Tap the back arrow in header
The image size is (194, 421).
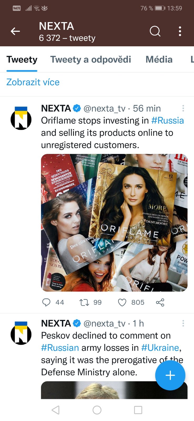[x=15, y=31]
